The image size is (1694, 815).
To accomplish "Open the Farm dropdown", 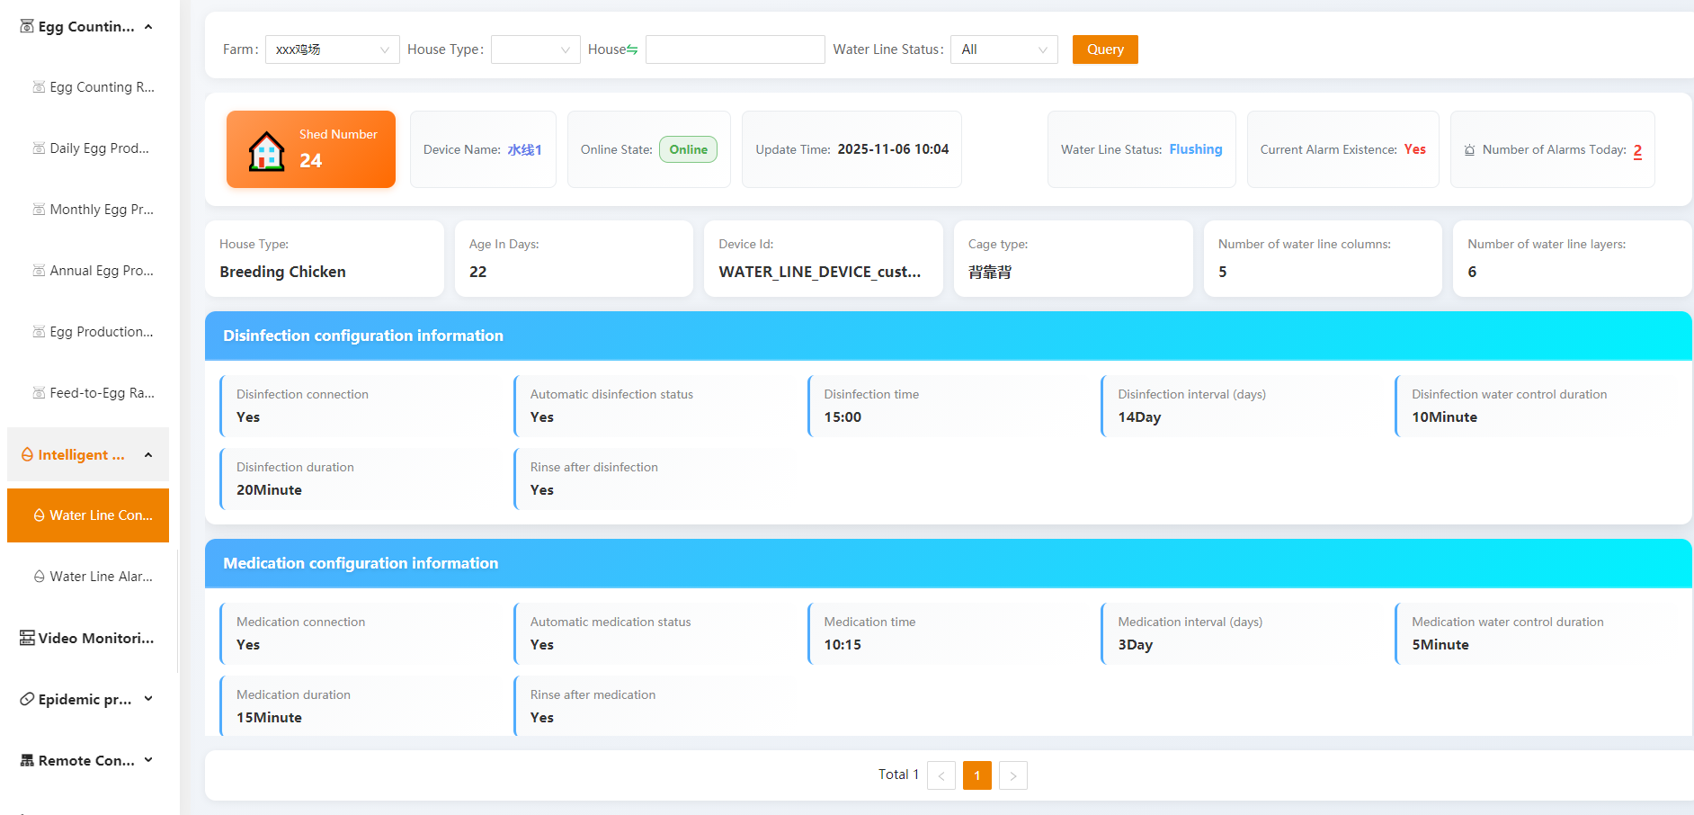I will click(x=333, y=49).
